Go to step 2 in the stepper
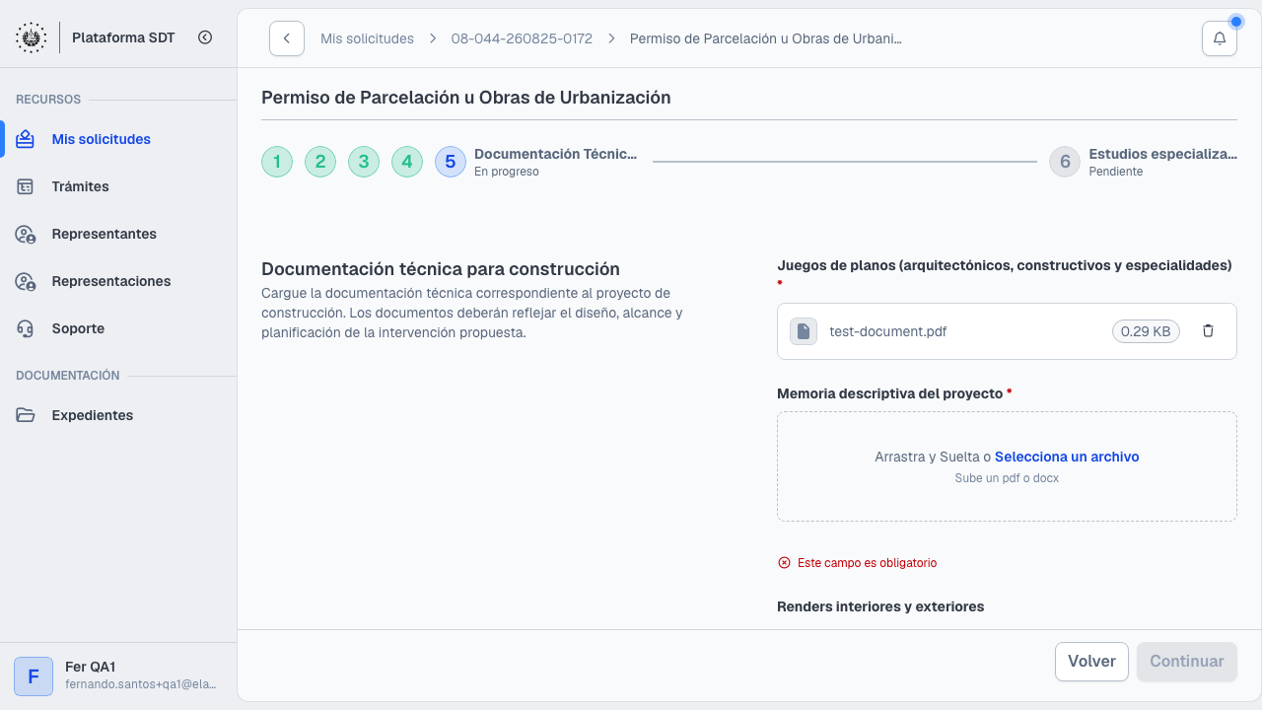Screen dimensions: 1262x710 tap(320, 162)
